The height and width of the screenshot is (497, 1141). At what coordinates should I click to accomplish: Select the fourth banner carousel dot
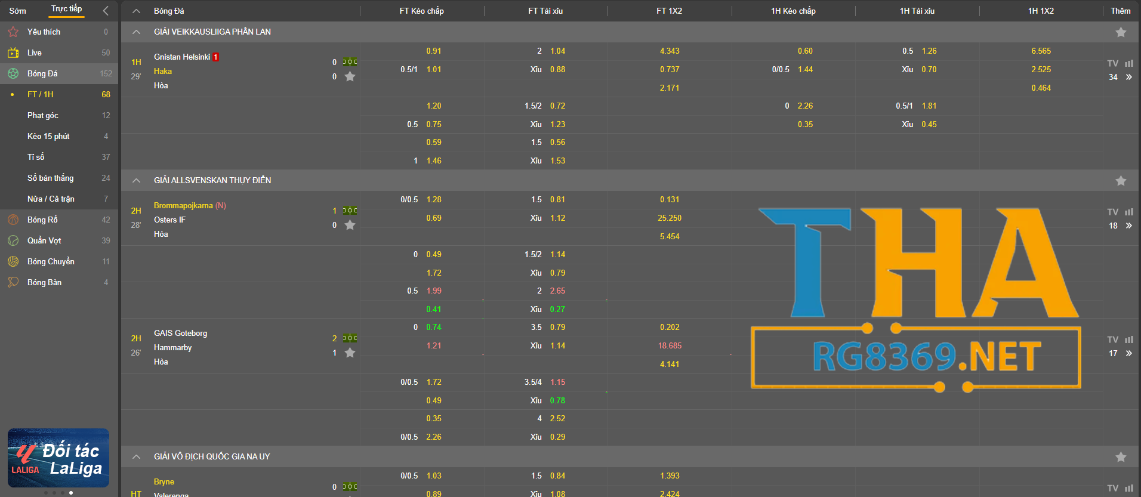click(x=71, y=493)
